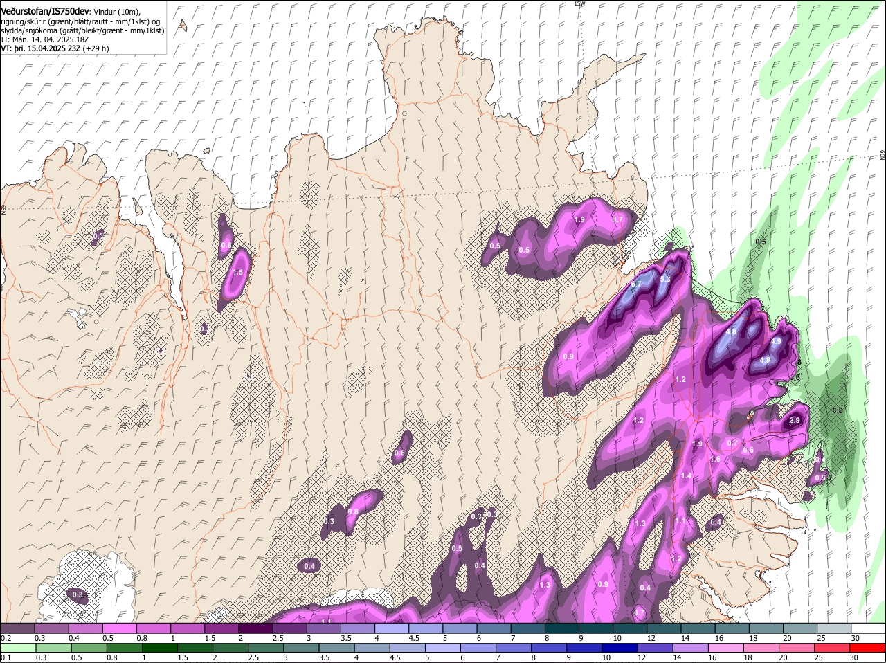The image size is (886, 663).
Task: Pick the upper row swatch starting at 0.4
Action: 85,628
